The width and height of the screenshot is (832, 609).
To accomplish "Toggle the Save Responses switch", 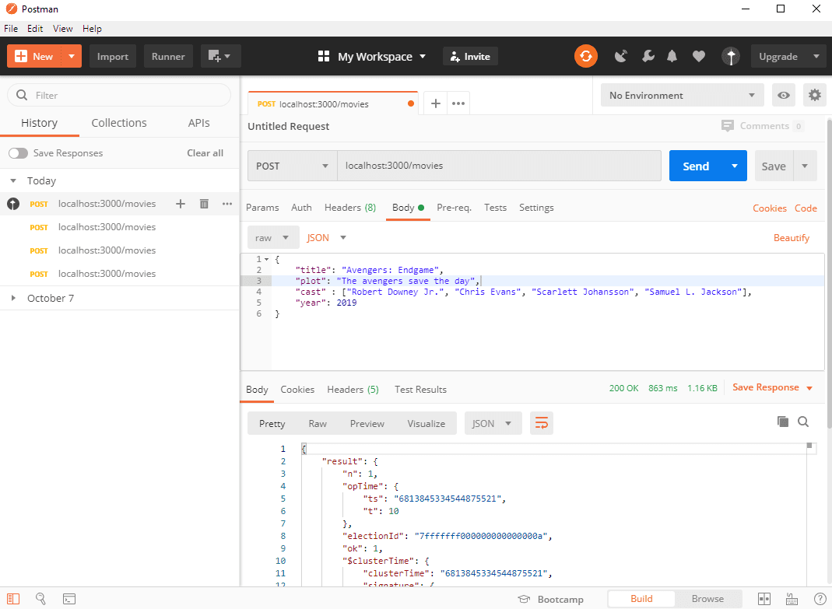I will pos(18,153).
